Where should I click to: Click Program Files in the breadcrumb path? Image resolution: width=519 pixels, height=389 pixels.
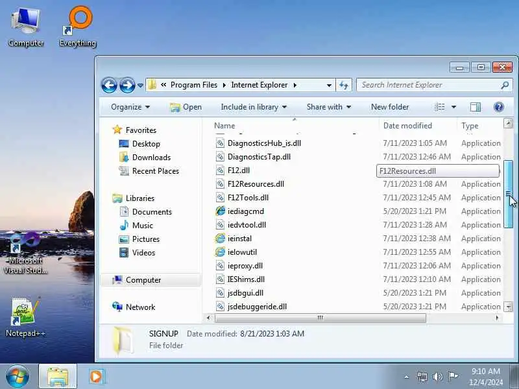pos(194,85)
